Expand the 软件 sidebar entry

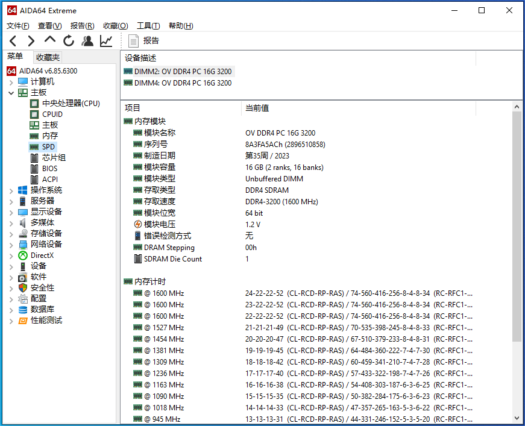[11, 277]
